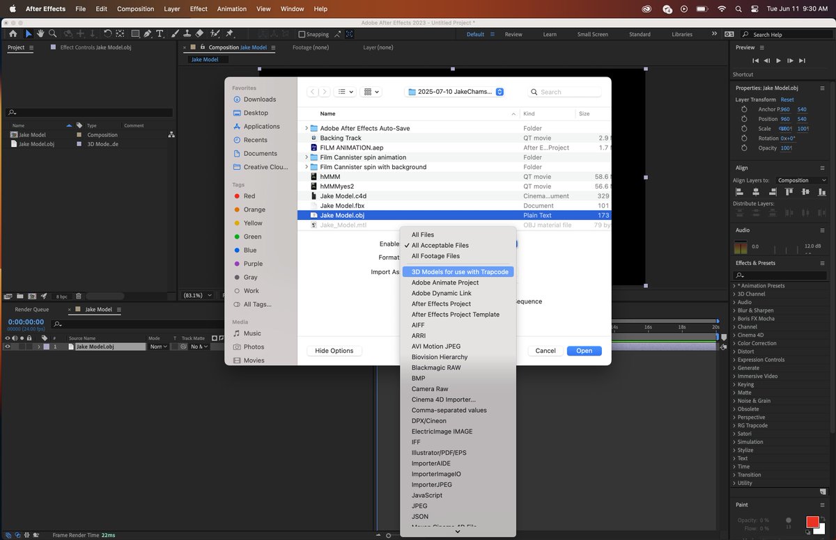836x540 pixels.
Task: Expand Animation Presets in Effects panel
Action: tap(734, 285)
